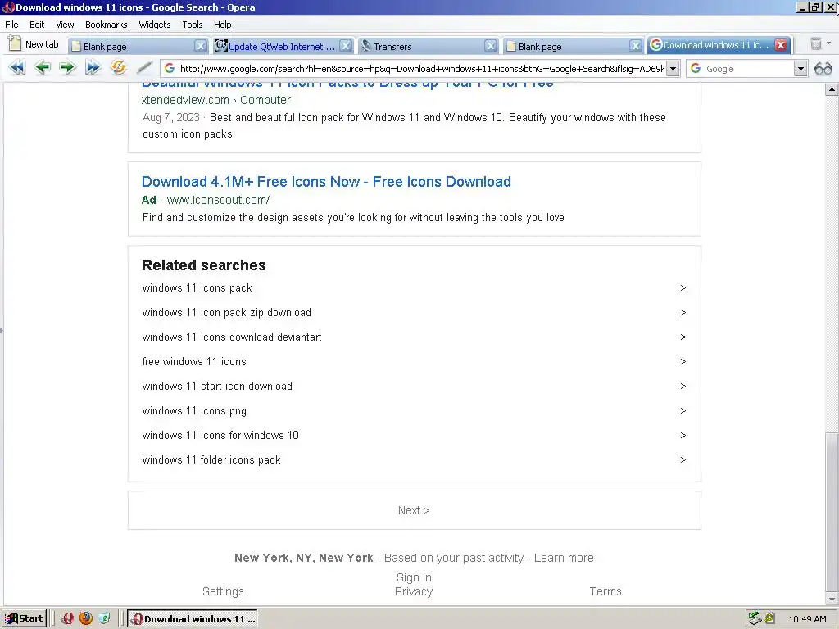Expand 'windows 11 icons for windows 10' arrow
This screenshot has width=839, height=629.
683,436
